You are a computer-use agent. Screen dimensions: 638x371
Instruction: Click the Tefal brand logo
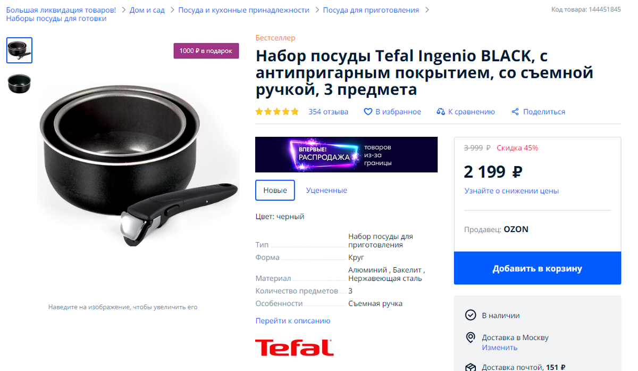point(294,348)
